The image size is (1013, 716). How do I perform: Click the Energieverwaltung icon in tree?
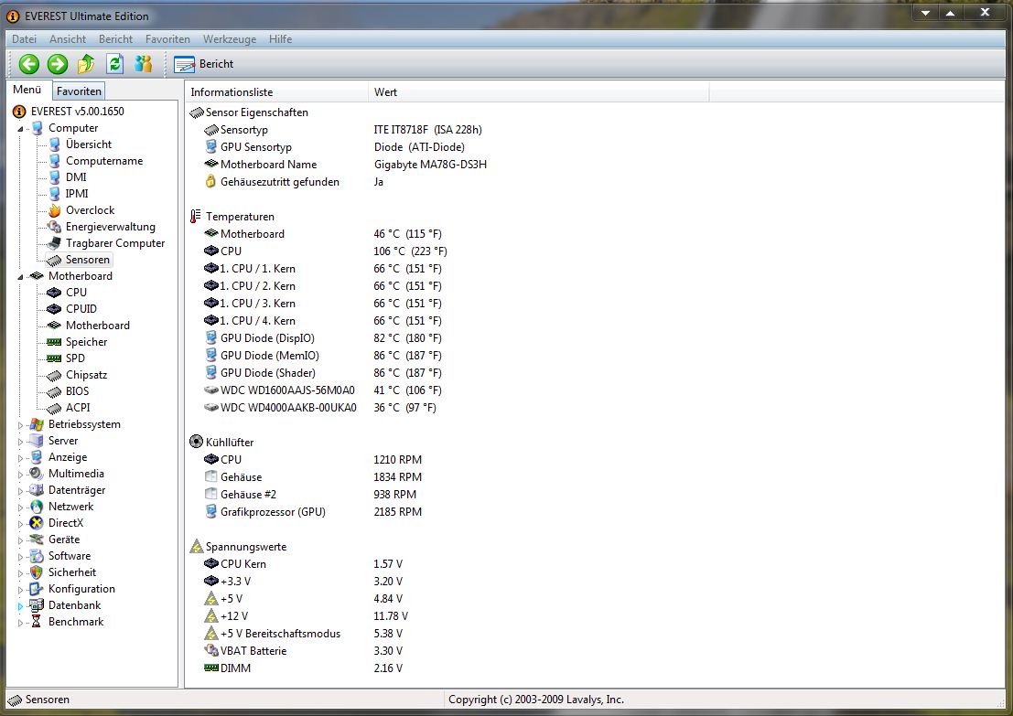pyautogui.click(x=54, y=227)
